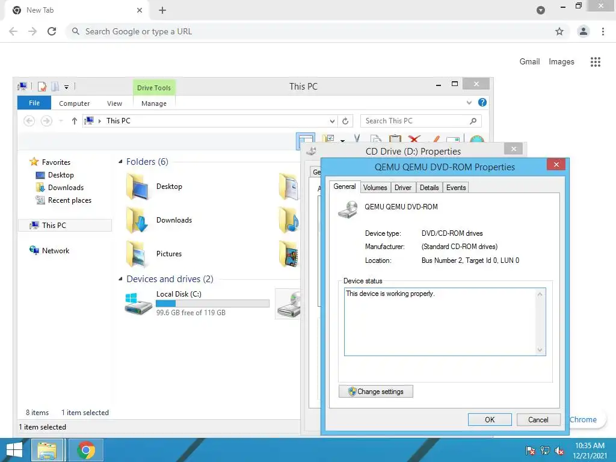This screenshot has width=616, height=462.
Task: Open the address bar history dropdown
Action: coord(332,121)
